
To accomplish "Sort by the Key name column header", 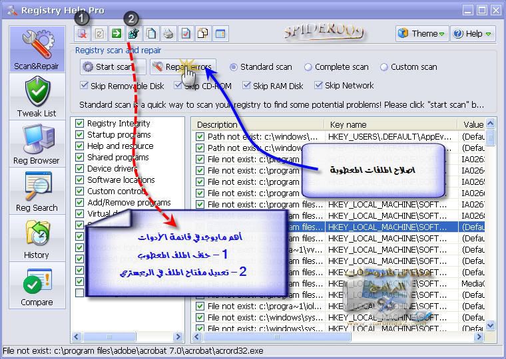I will click(x=391, y=124).
